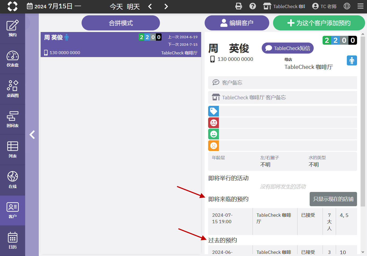Open the 2024-07-15 19:00 reservation row
This screenshot has width=367, height=256.
click(282, 222)
